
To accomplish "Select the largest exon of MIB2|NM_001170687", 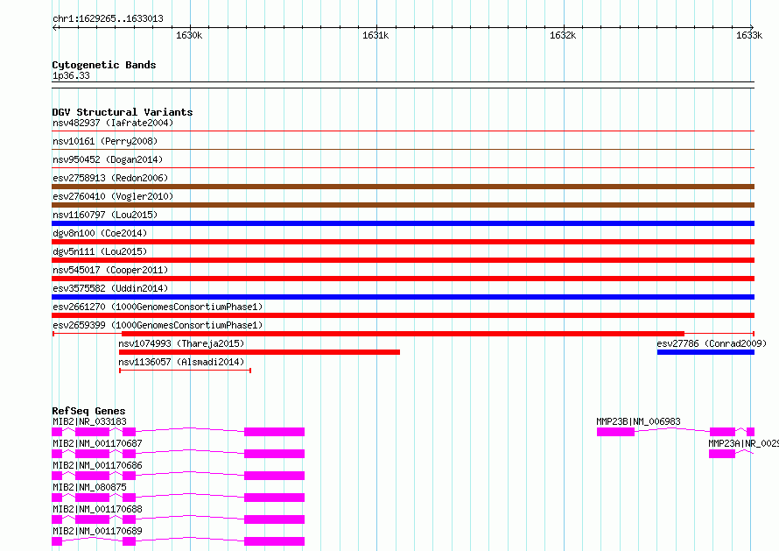I will pyautogui.click(x=274, y=454).
